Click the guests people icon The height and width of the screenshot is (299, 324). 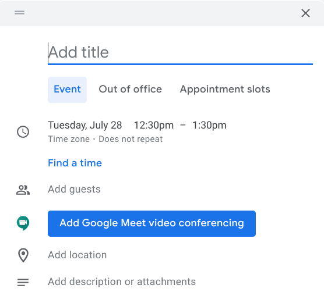coord(23,190)
